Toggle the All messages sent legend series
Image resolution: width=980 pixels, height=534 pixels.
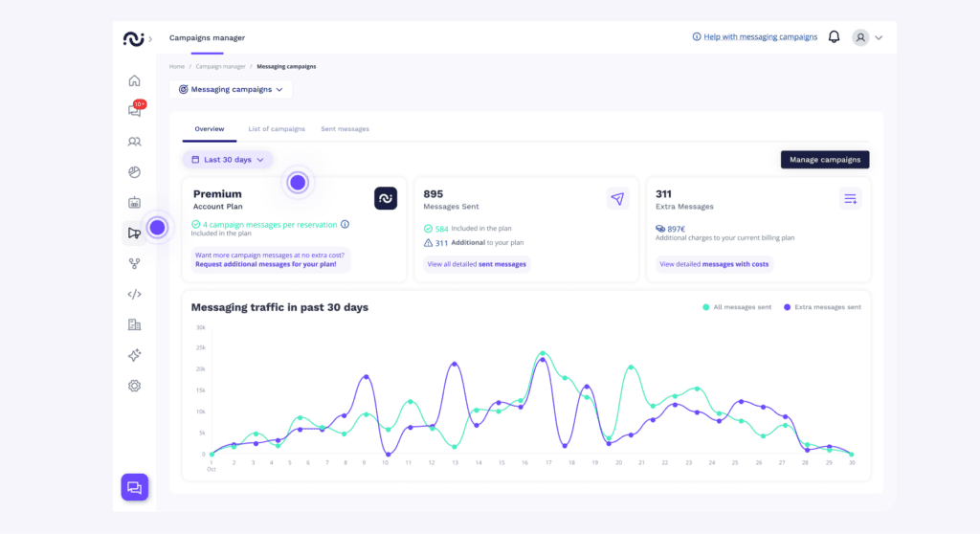[x=739, y=307]
